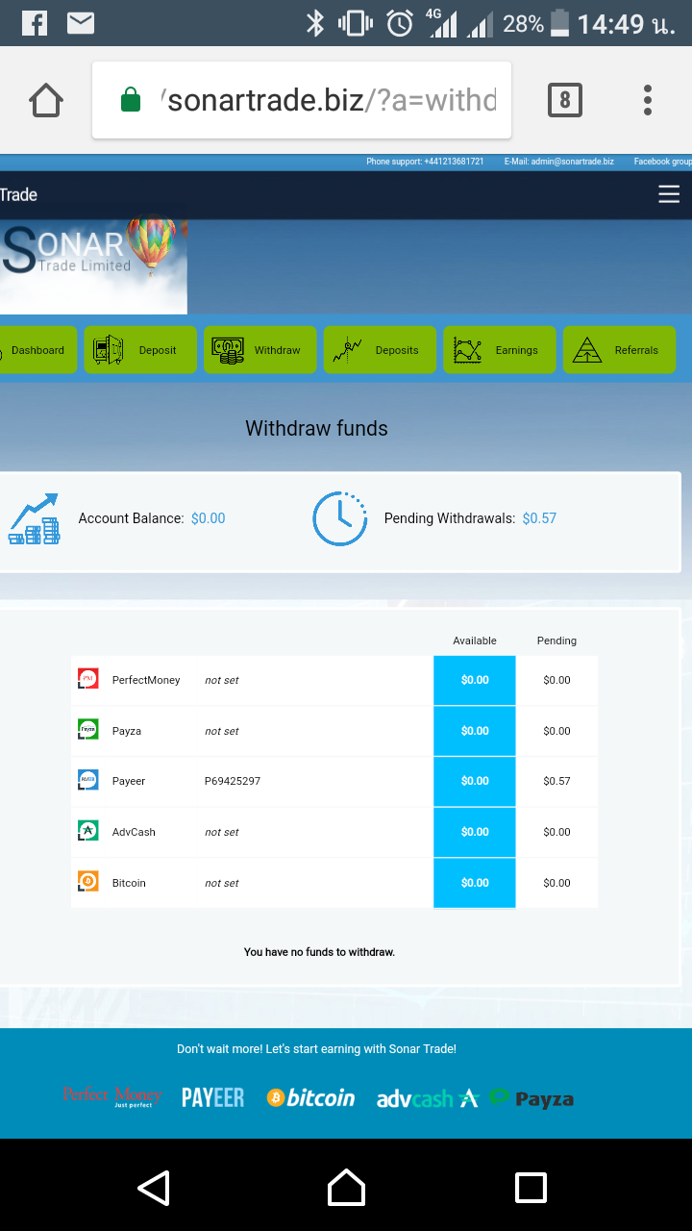This screenshot has height=1231, width=692.
Task: Open Chrome's three-dot overflow menu
Action: [x=648, y=100]
